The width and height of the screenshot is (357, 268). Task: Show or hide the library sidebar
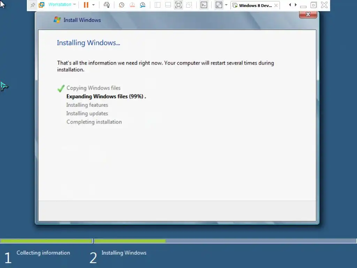157,5
